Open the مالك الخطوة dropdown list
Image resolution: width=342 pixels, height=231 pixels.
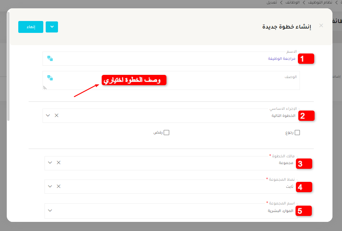50,162
